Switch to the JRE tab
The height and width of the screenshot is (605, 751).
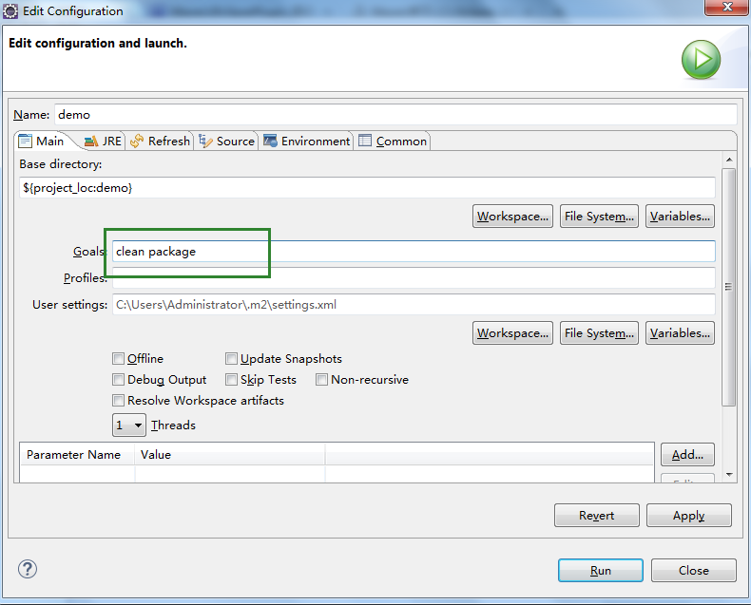click(103, 142)
